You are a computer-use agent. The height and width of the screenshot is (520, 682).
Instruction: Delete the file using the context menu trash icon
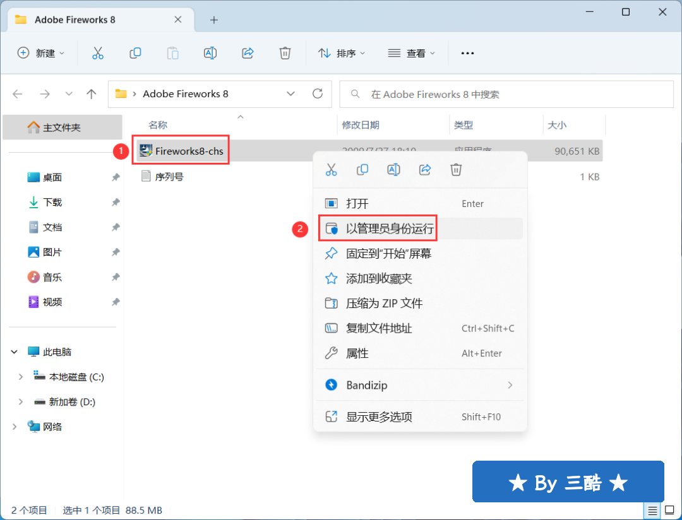[x=456, y=170]
